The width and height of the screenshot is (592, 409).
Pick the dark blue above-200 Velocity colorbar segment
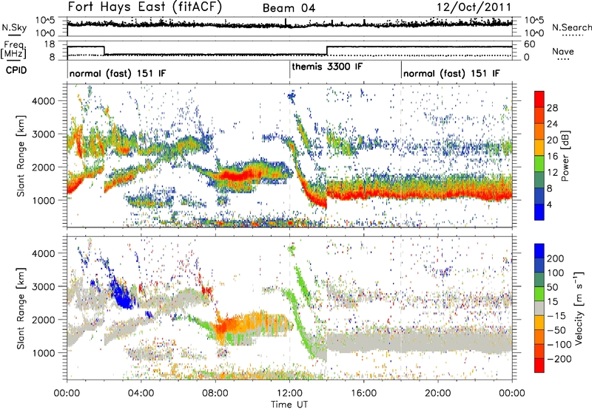point(539,251)
